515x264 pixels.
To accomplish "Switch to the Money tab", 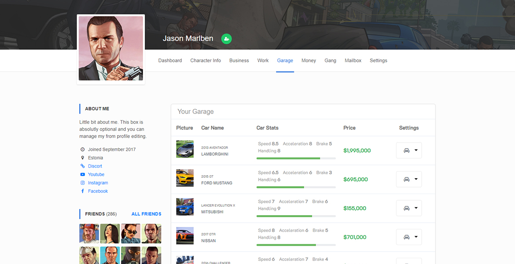I will coord(309,60).
